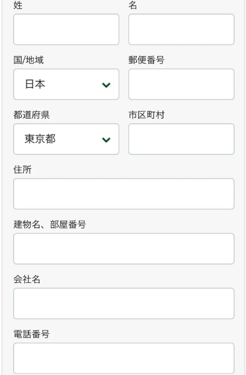Click into the 会社名 company name field

[x=124, y=303]
